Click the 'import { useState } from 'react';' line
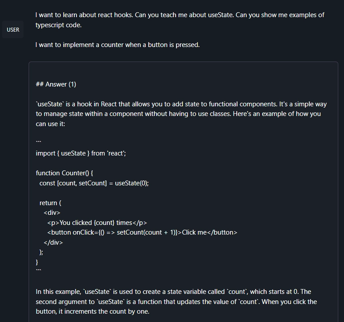This screenshot has height=322, width=344. point(81,153)
